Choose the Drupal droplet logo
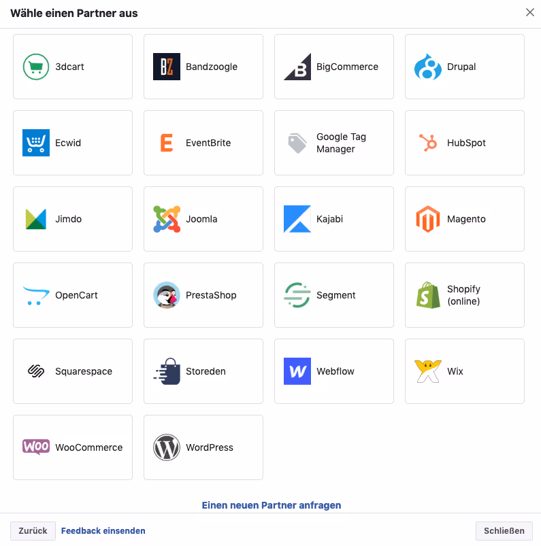 [428, 67]
